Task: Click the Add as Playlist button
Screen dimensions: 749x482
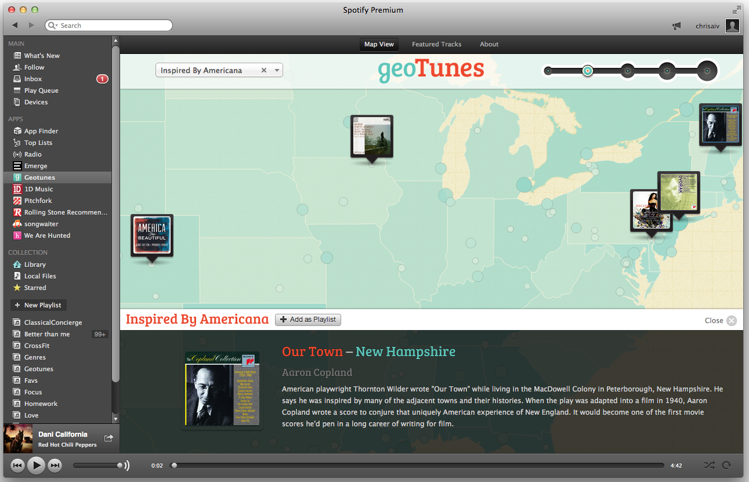Action: pos(308,320)
